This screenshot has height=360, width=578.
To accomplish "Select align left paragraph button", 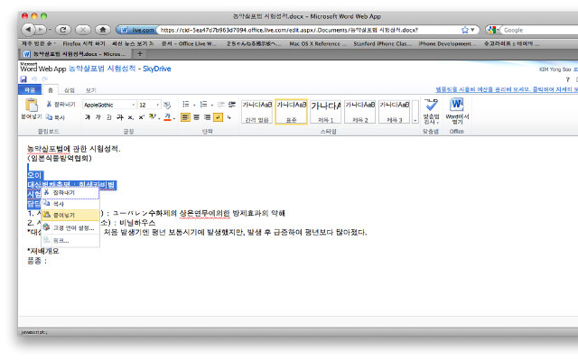I will coord(185,117).
